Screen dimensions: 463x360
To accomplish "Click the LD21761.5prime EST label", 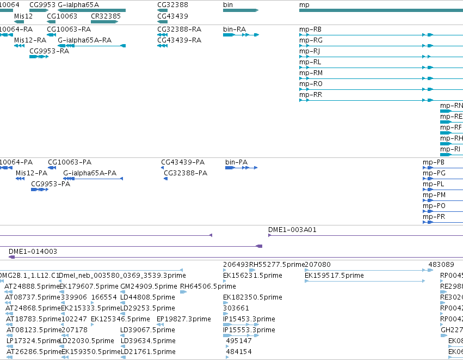I will 148,352.
